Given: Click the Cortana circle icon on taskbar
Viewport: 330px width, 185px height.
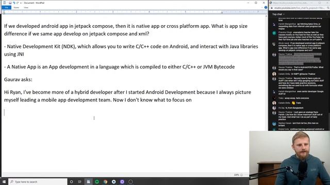Looking at the screenshot, I should 71,181.
